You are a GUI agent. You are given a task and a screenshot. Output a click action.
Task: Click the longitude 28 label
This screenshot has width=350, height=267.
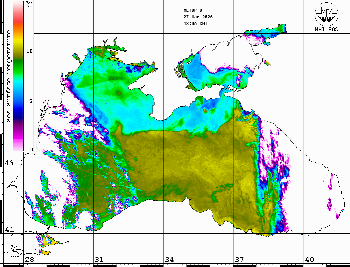[x=29, y=260]
